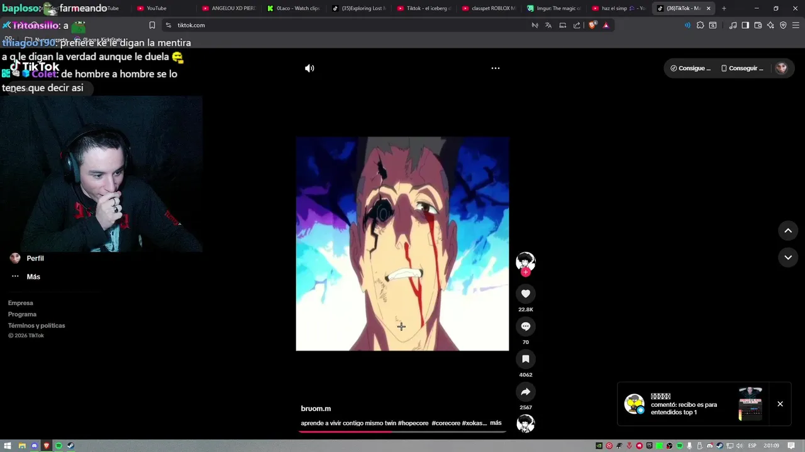
Task: Open the music note playlist icon
Action: [x=733, y=25]
